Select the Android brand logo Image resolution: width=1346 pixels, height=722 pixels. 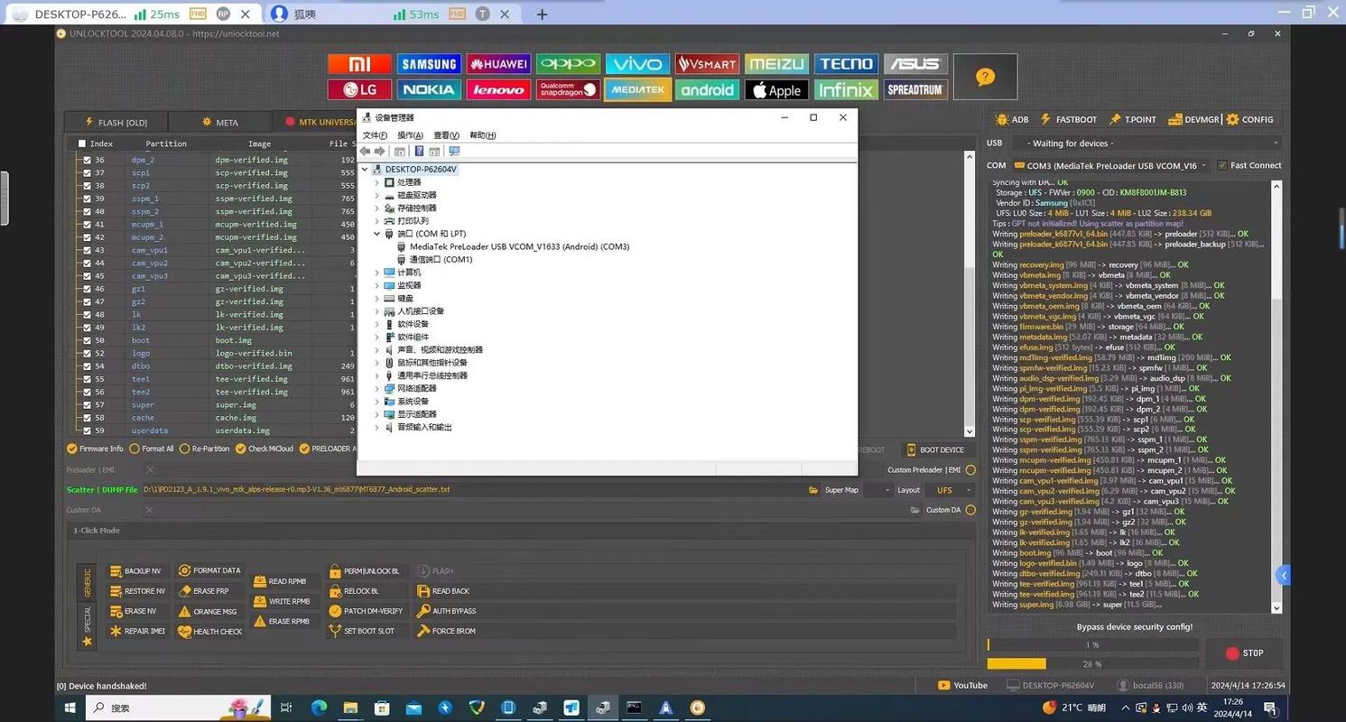707,90
